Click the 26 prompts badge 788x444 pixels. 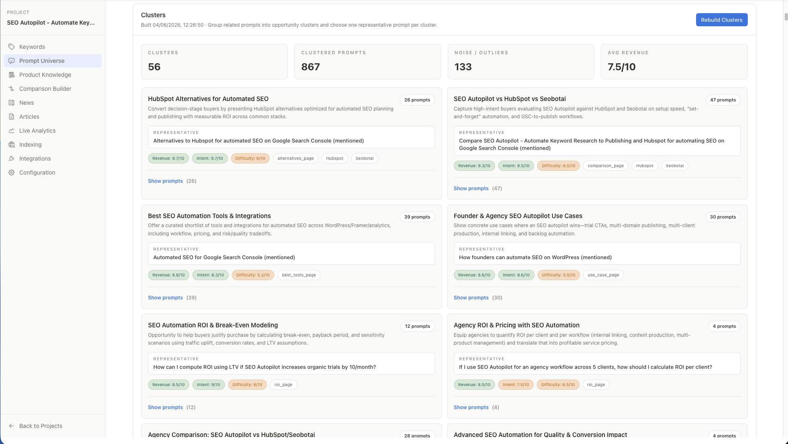coord(417,100)
